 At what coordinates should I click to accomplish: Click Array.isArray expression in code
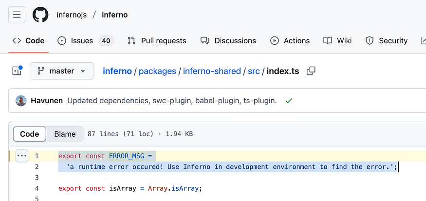pos(173,188)
